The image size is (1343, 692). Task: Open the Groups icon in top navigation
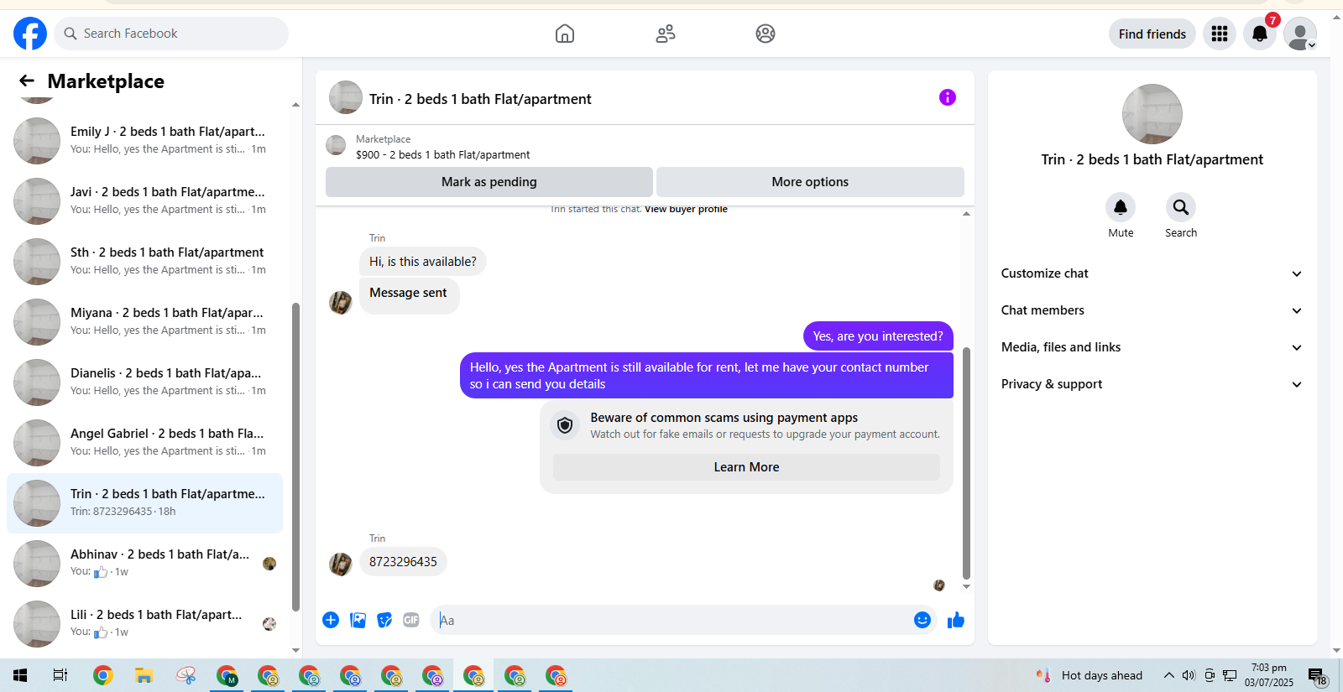click(x=766, y=34)
